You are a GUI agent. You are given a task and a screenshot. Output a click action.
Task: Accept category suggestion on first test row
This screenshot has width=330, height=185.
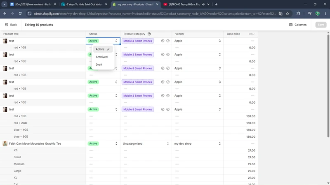[168, 41]
